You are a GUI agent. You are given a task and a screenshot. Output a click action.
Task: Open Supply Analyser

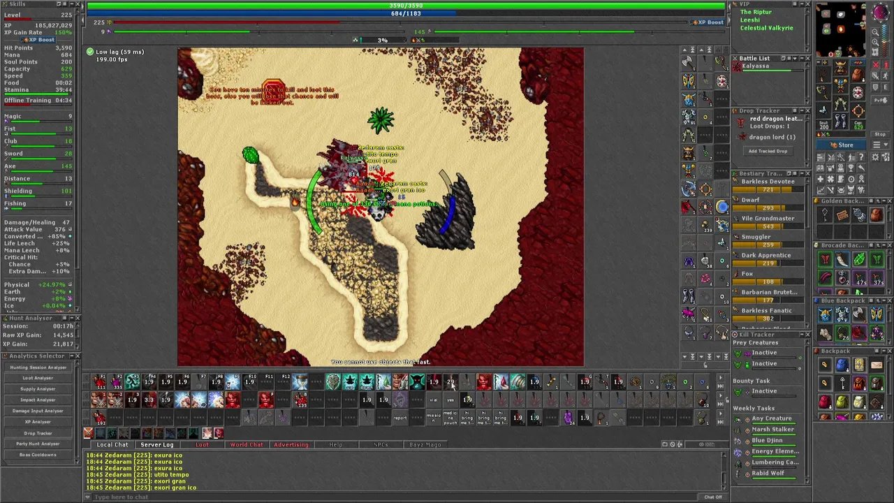coord(38,389)
